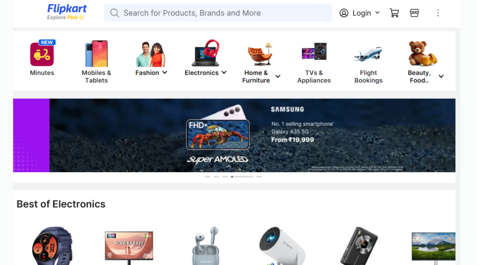The width and height of the screenshot is (477, 265).
Task: Expand the Fashion category chevron
Action: click(165, 72)
